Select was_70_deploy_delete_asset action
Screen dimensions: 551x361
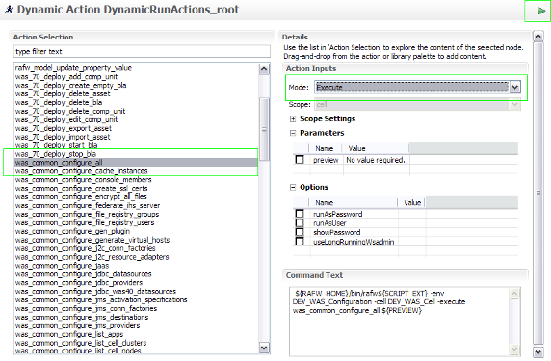(63, 93)
